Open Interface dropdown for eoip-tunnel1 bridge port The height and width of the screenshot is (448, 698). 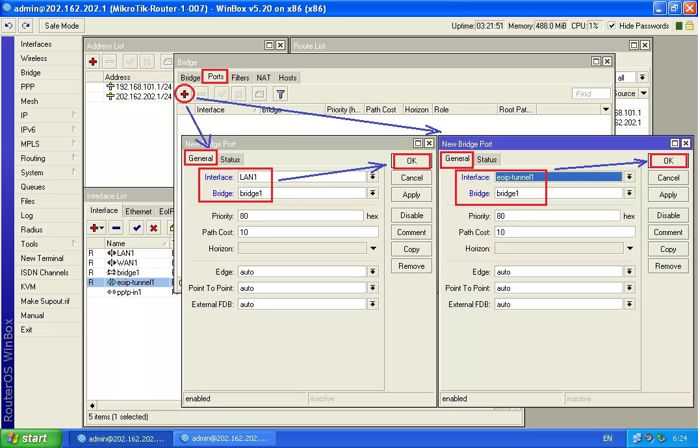(630, 177)
